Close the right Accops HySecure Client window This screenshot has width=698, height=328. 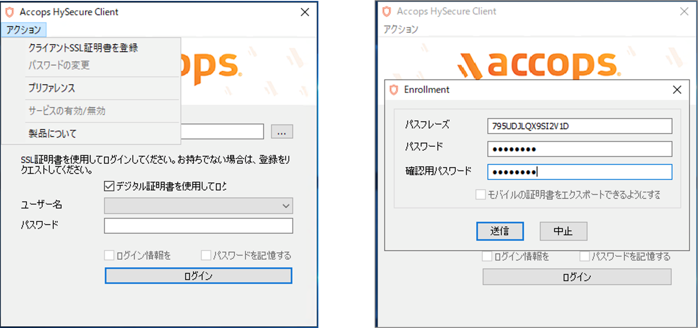[684, 11]
